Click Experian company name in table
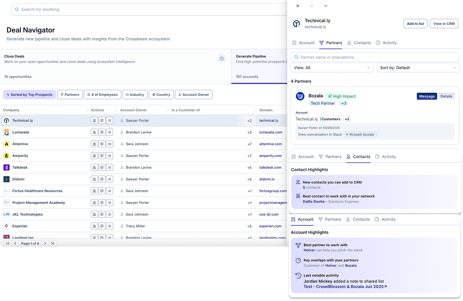Image resolution: width=463 pixels, height=301 pixels. point(20,226)
